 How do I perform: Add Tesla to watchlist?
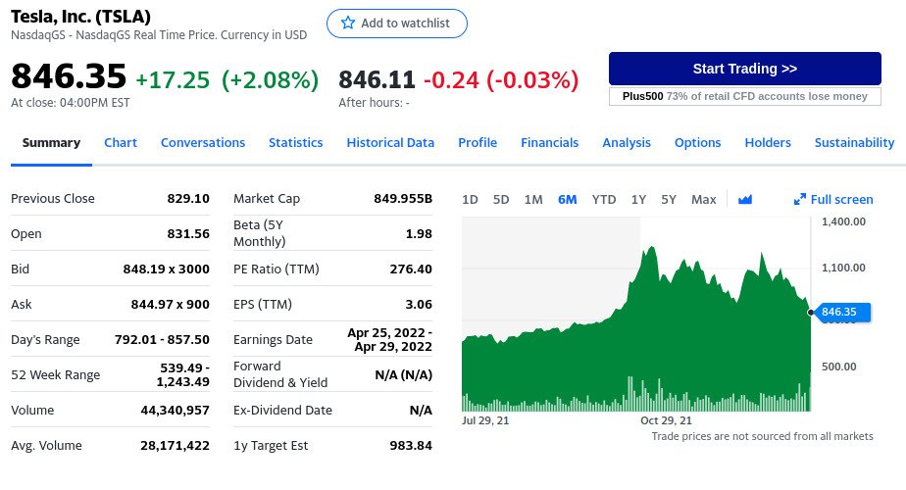coord(397,24)
